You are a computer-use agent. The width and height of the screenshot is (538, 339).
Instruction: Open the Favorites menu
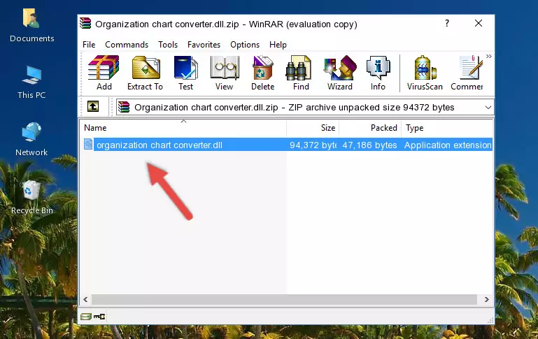click(204, 45)
